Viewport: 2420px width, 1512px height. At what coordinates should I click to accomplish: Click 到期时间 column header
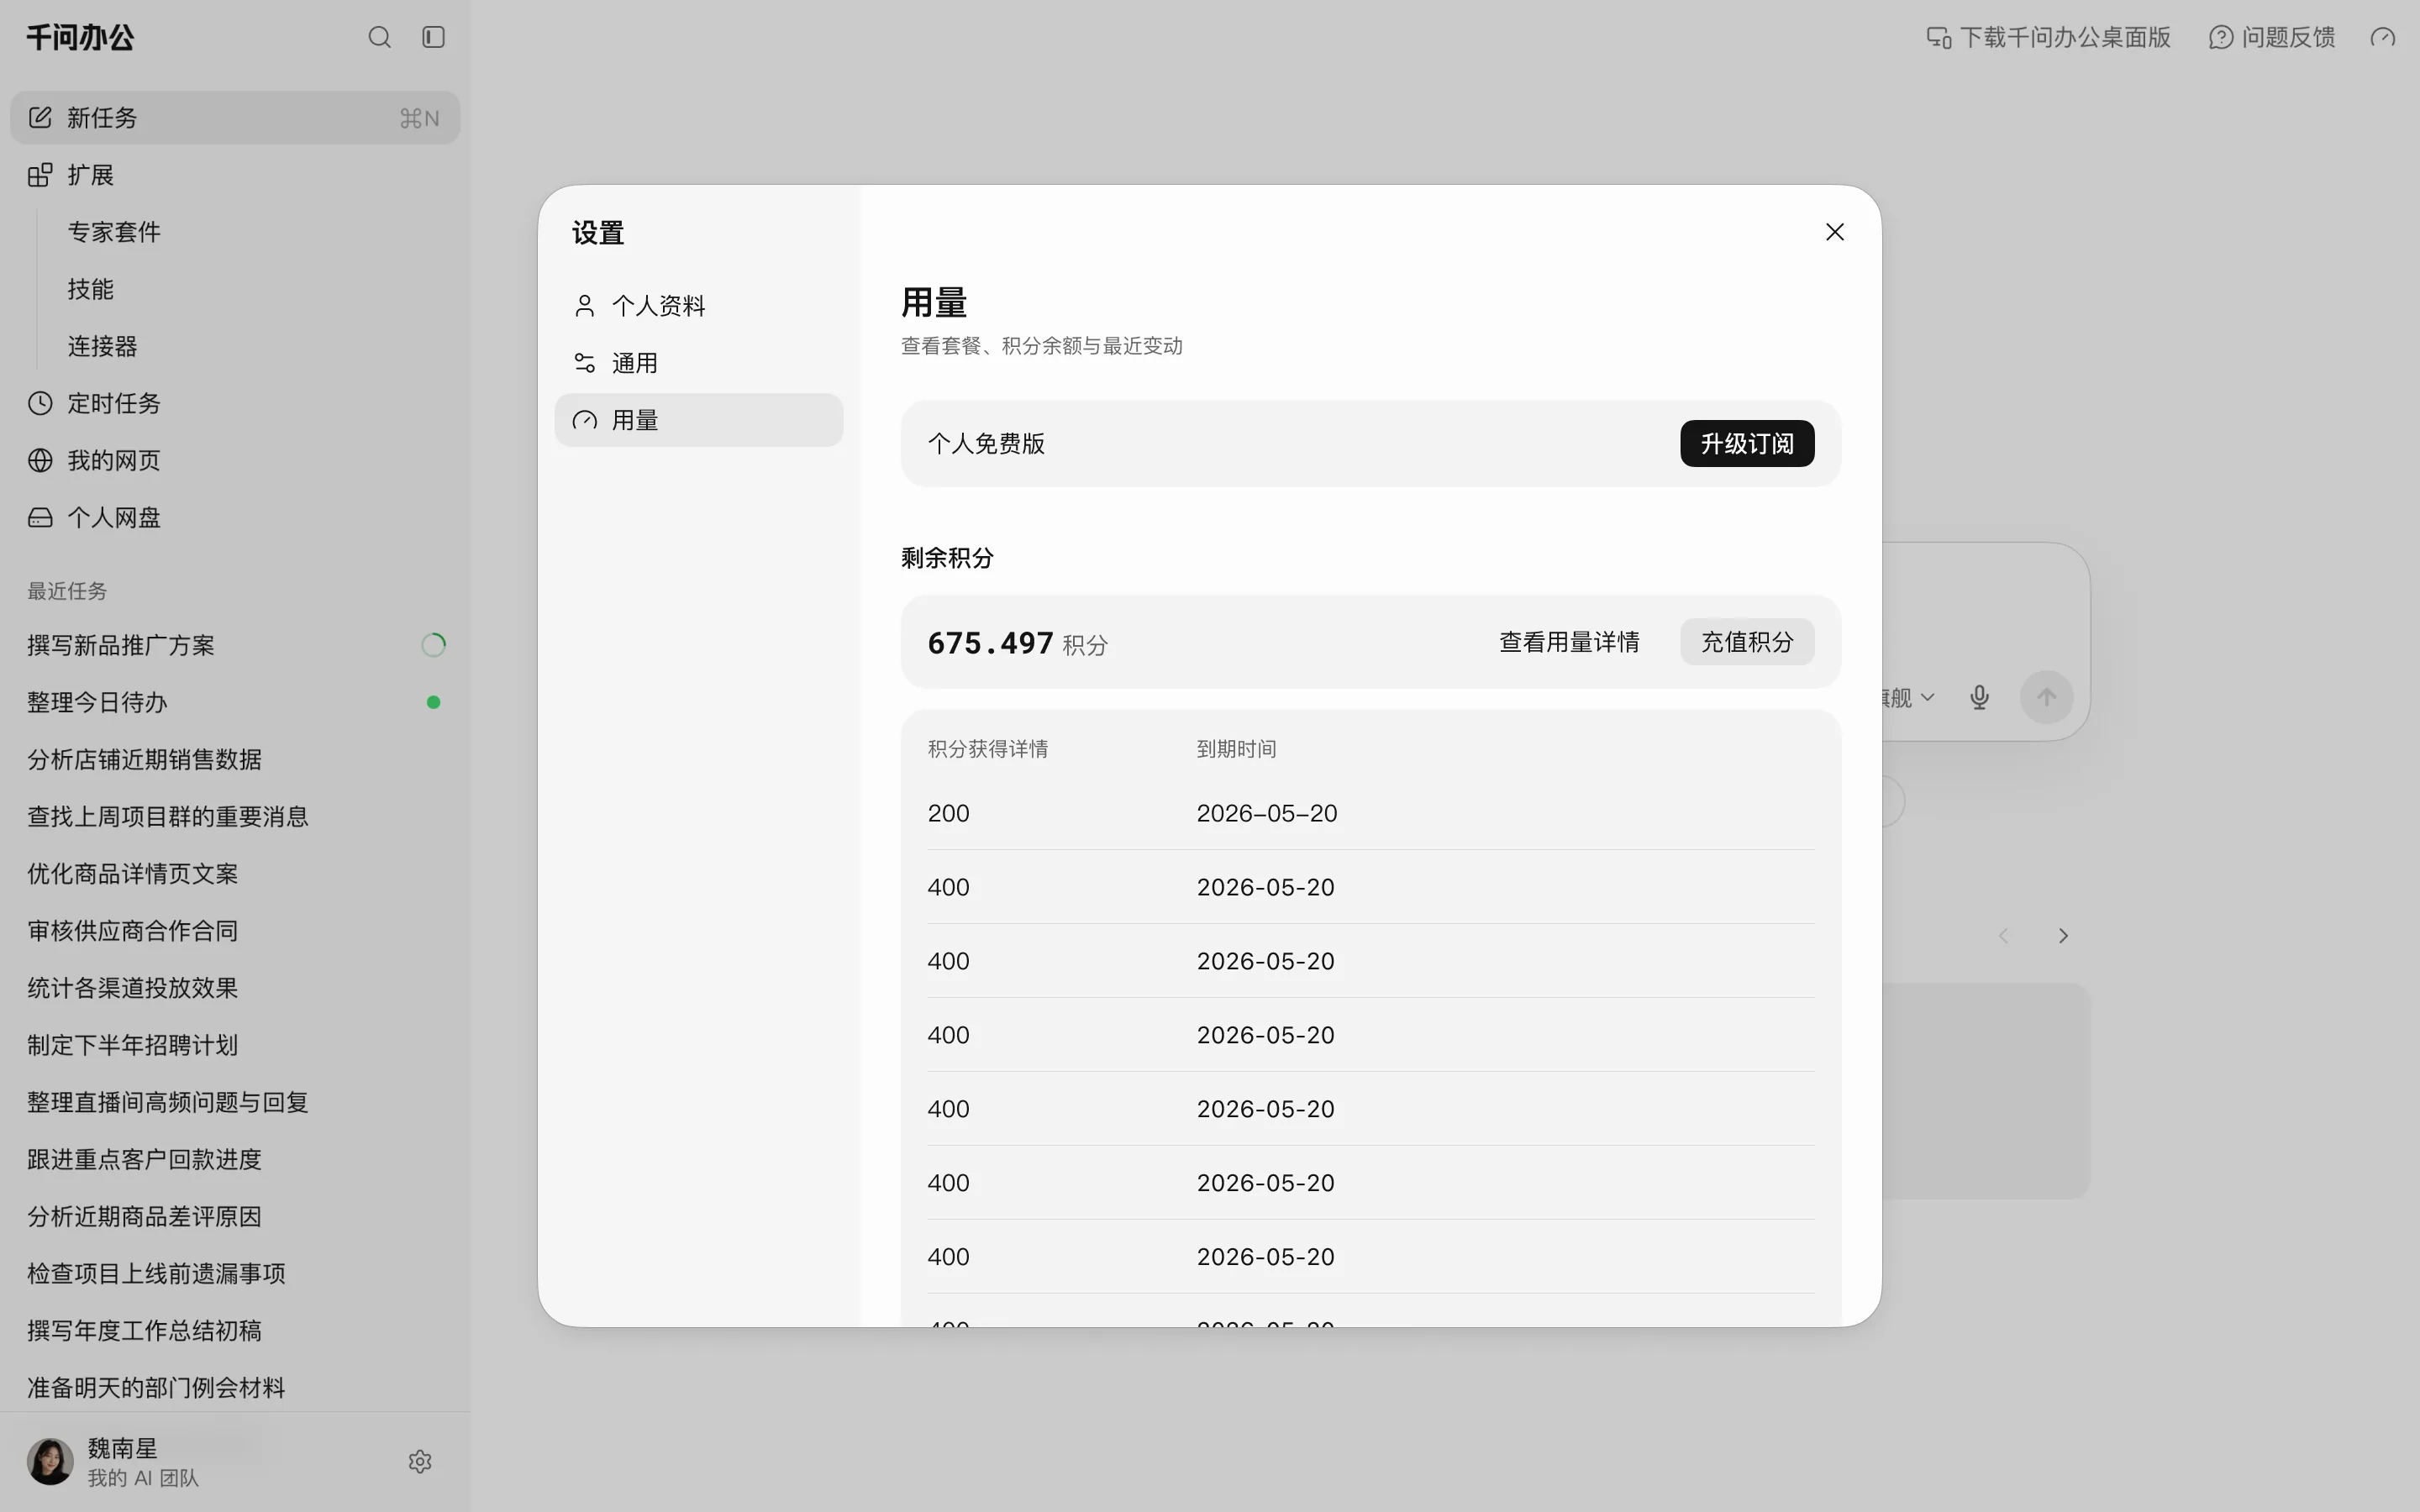pos(1236,748)
